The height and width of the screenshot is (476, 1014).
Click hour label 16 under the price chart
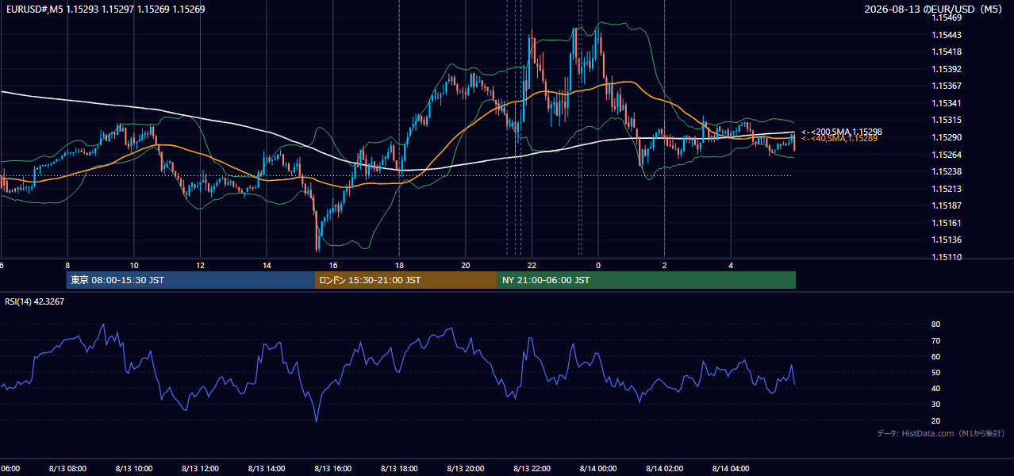[x=333, y=265]
